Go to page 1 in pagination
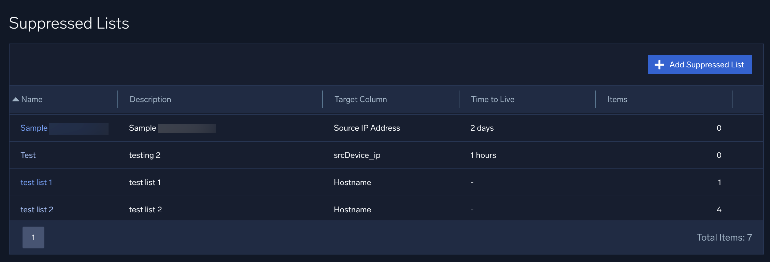 (33, 238)
